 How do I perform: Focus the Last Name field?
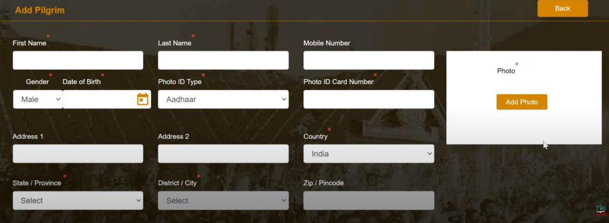[x=224, y=60]
